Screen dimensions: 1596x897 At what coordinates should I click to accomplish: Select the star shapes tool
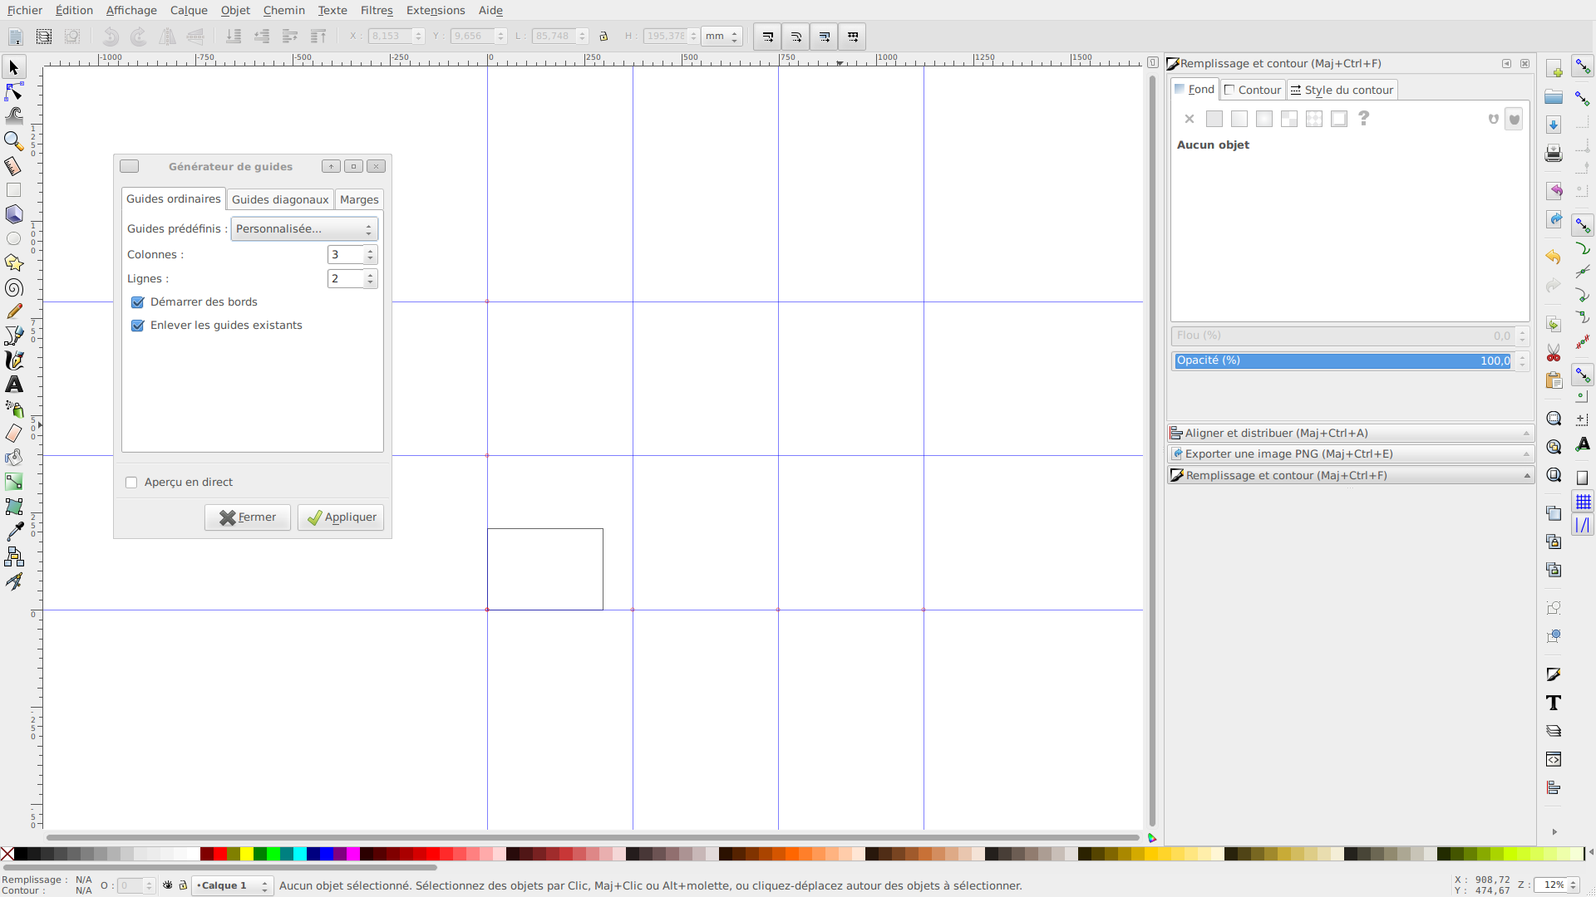(x=14, y=262)
